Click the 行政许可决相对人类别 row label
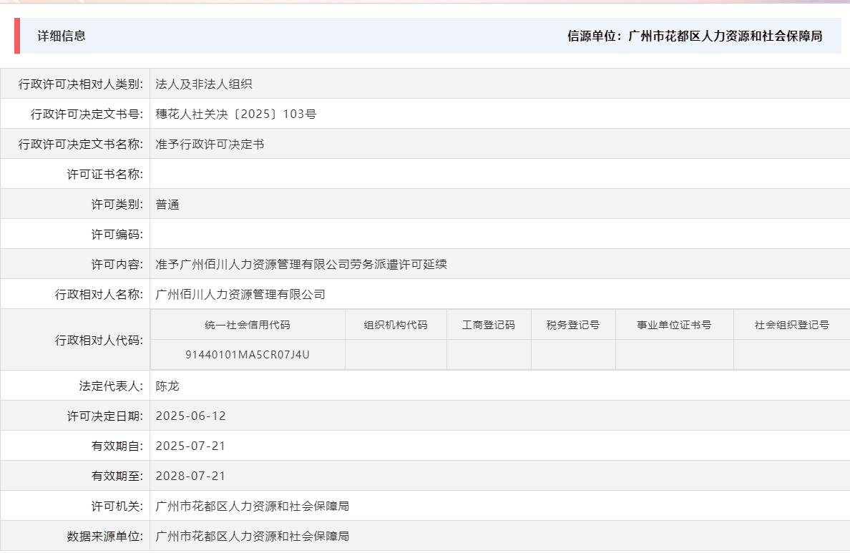 (x=82, y=83)
